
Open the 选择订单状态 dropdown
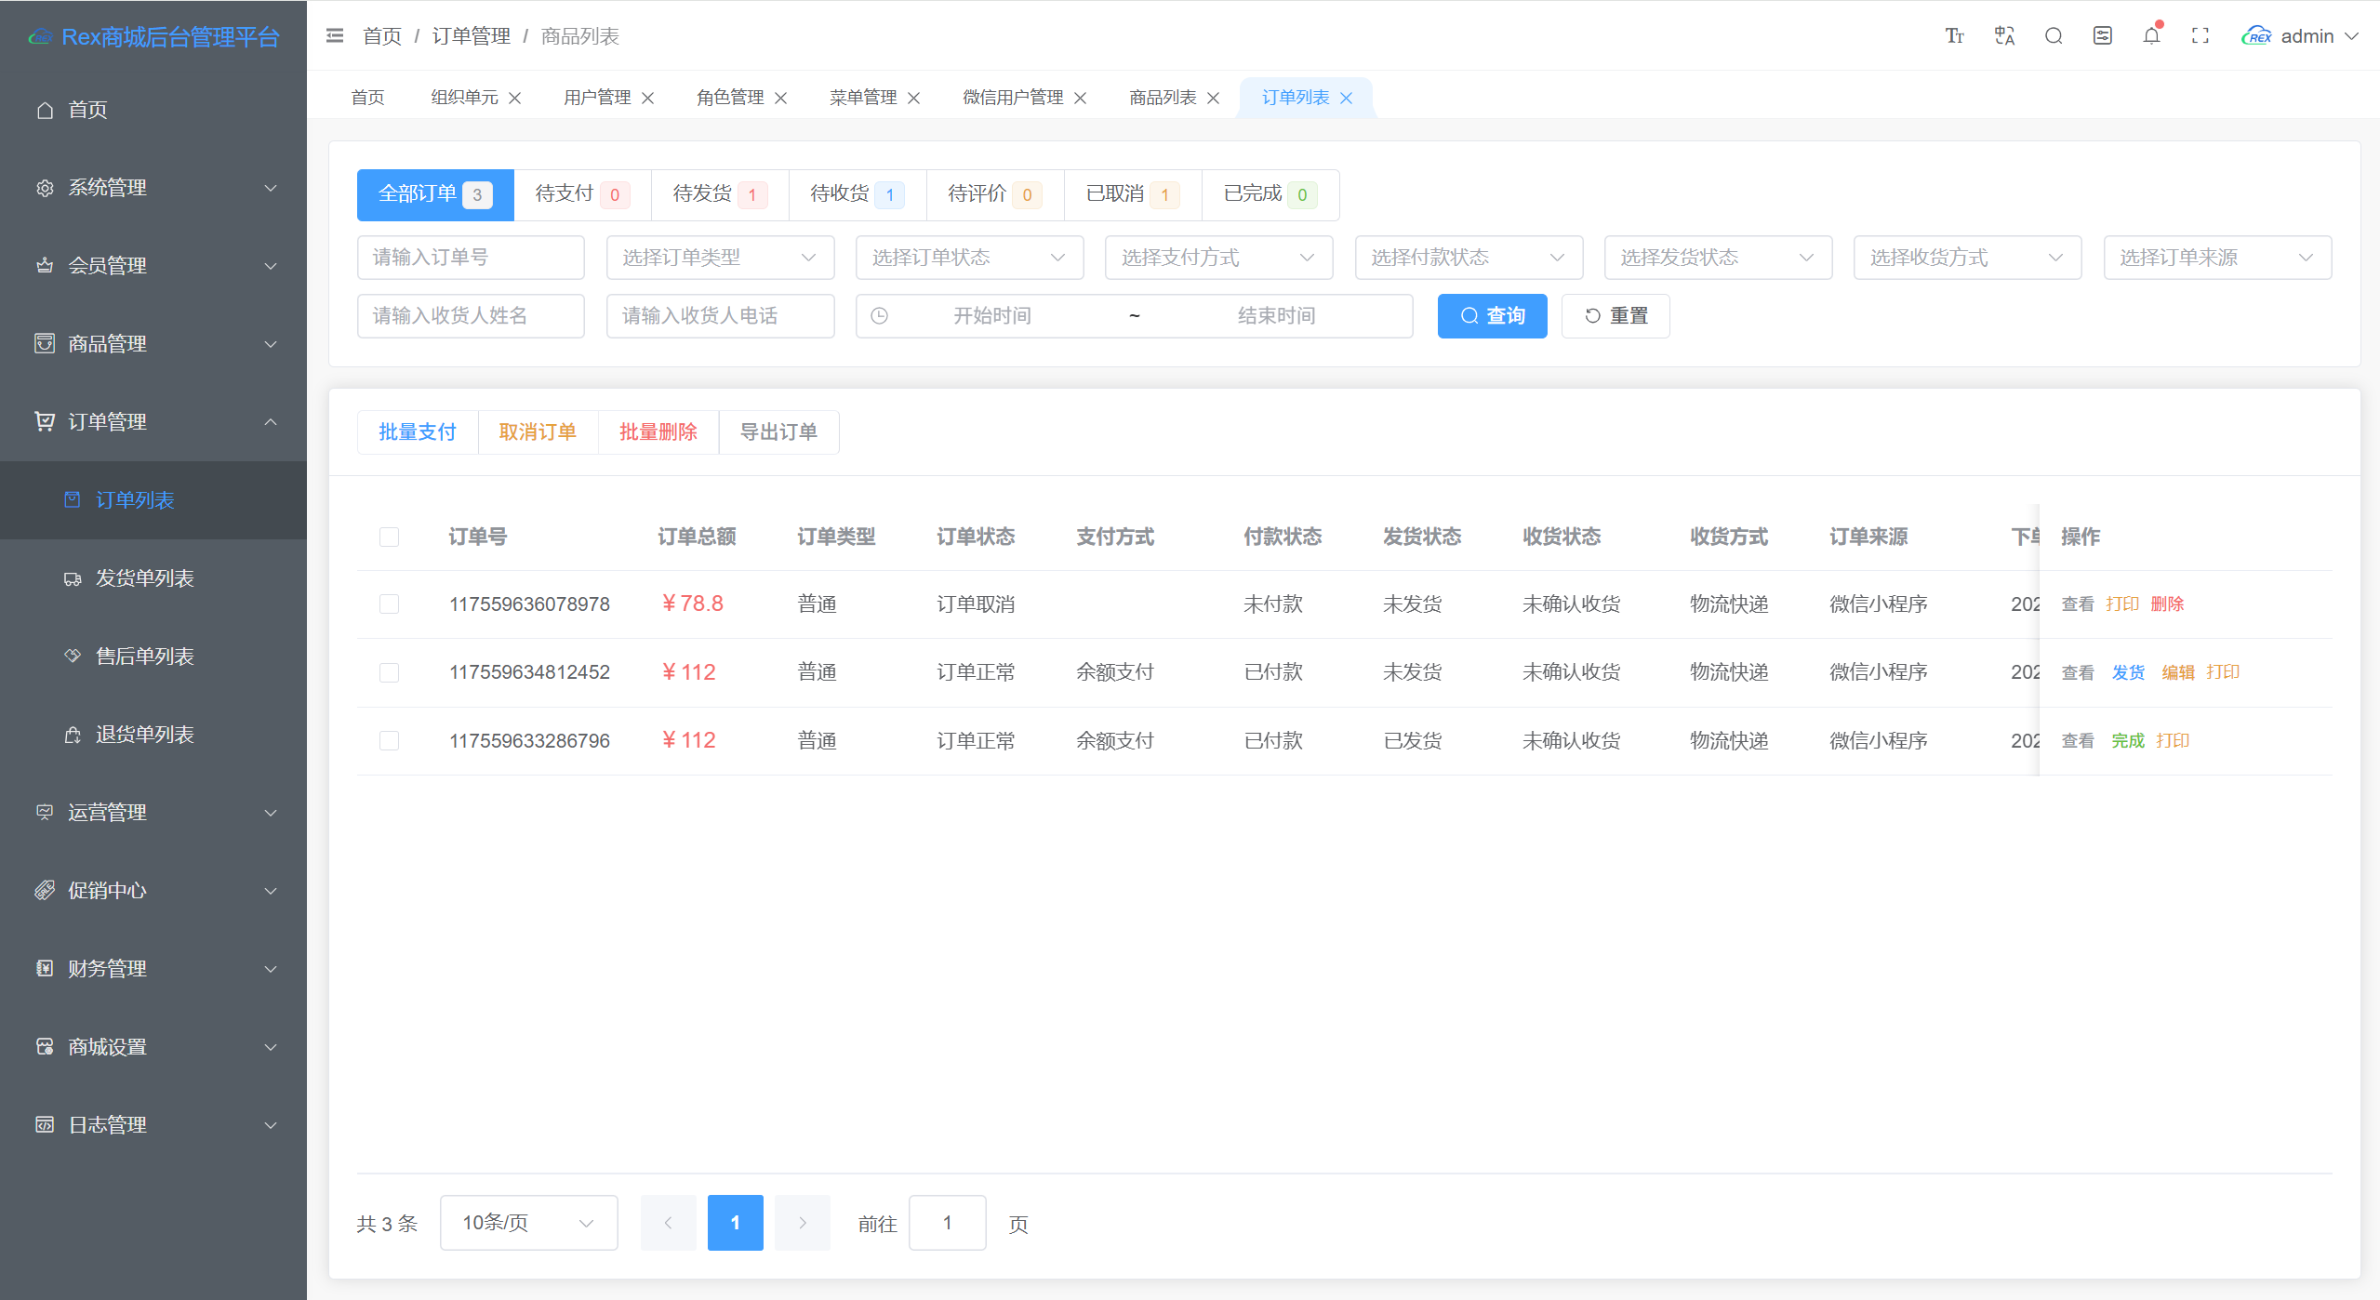(x=969, y=258)
